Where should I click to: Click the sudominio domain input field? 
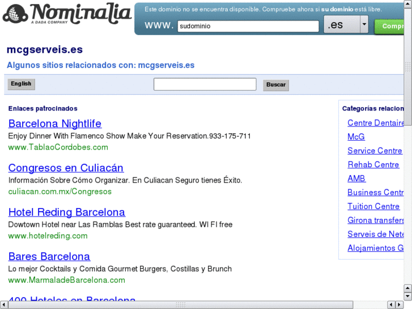pyautogui.click(x=248, y=26)
